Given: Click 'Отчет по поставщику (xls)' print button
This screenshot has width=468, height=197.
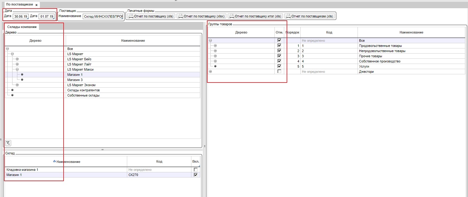Looking at the screenshot, I should pos(151,16).
